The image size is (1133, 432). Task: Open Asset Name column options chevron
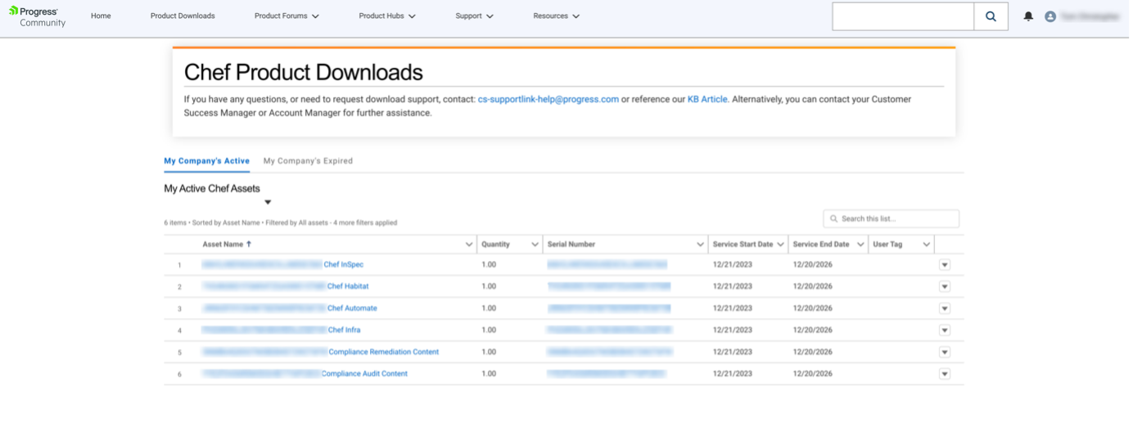pos(469,245)
